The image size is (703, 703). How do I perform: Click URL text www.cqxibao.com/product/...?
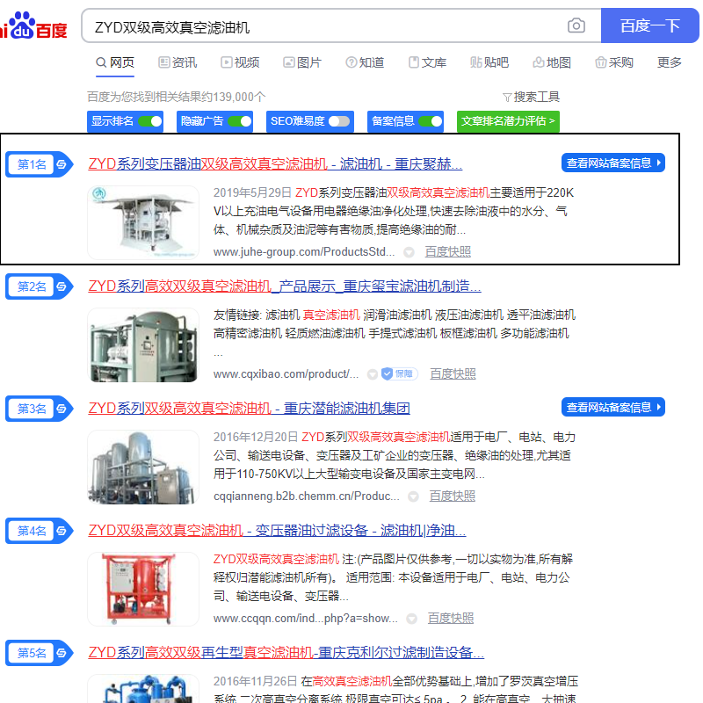tap(286, 374)
